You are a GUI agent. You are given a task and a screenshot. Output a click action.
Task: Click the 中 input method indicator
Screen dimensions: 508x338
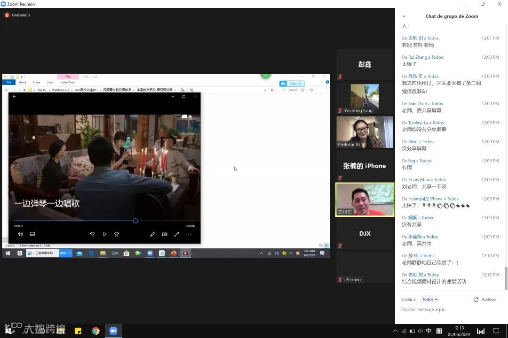point(429,330)
